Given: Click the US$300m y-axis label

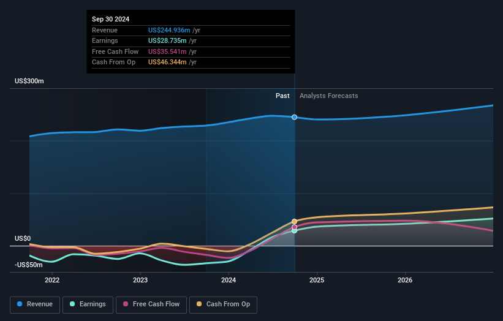Looking at the screenshot, I should pyautogui.click(x=29, y=81).
